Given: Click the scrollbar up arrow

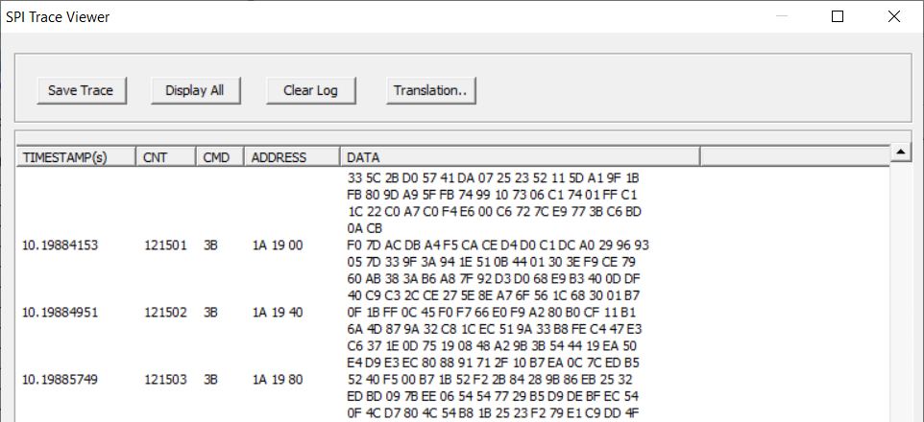Looking at the screenshot, I should coord(901,152).
